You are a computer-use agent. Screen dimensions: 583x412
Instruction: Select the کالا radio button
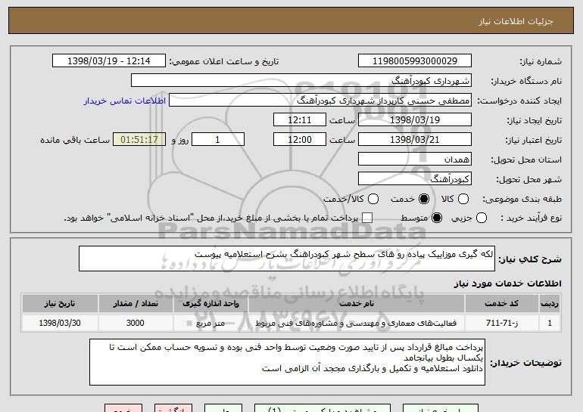click(x=463, y=199)
